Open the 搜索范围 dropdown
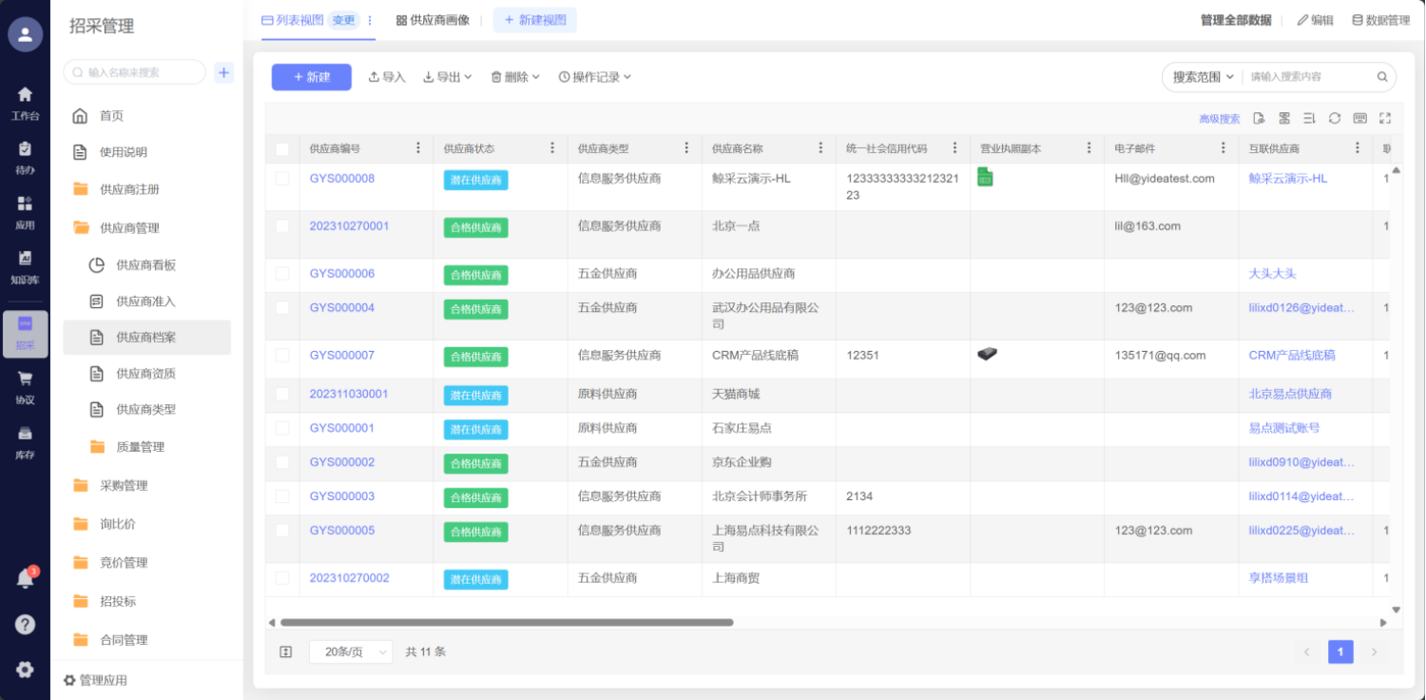This screenshot has height=700, width=1426. pos(1203,77)
